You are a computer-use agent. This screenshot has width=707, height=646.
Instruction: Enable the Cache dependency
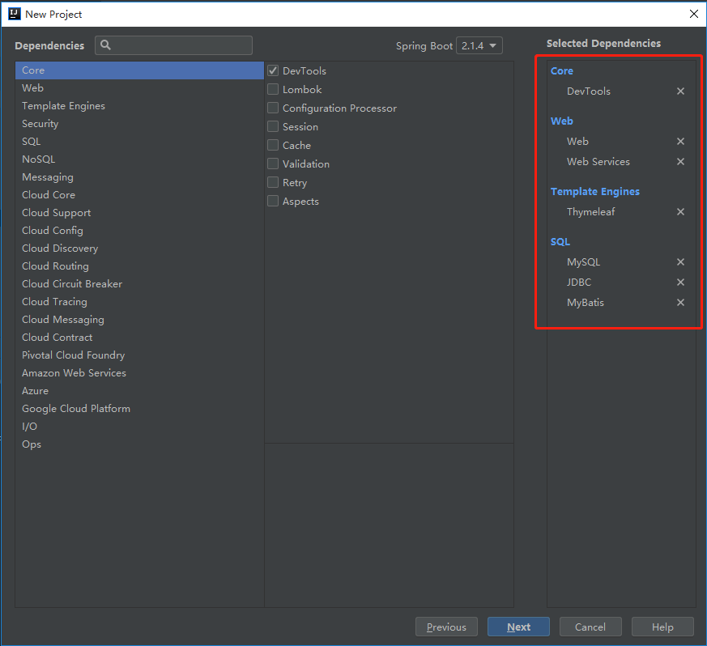(x=273, y=145)
